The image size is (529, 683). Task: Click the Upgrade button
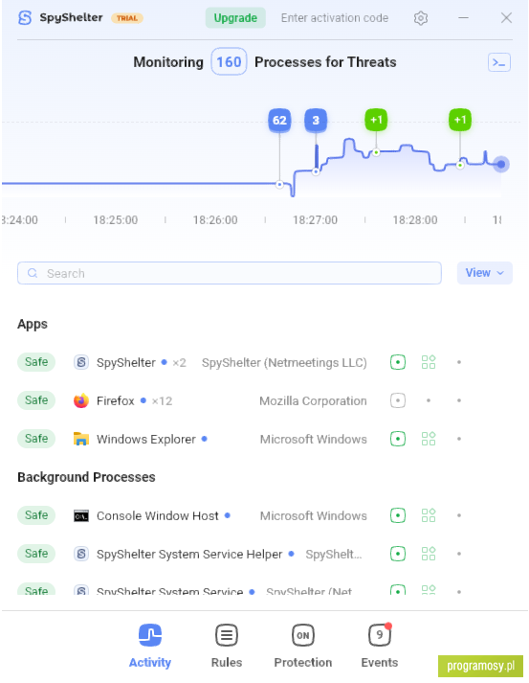point(235,18)
